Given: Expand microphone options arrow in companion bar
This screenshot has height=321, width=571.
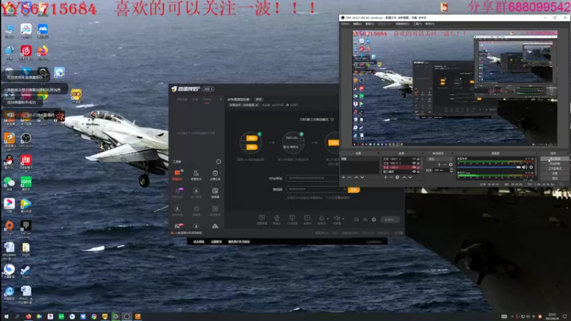Looking at the screenshot, I should 328,219.
